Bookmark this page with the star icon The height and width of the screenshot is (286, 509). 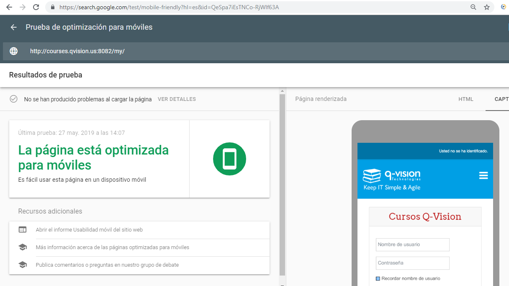[486, 7]
